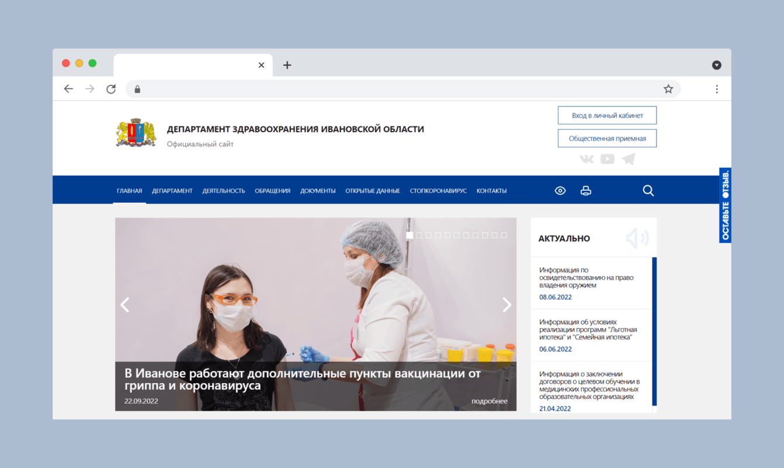Go to previous slide with the left arrow
Screen dimensions: 784x468
pyautogui.click(x=125, y=305)
